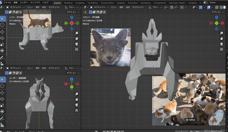The height and width of the screenshot is (132, 228).
Task: Click the zoom magnifier icon in bottom-left viewport
Action: point(77,94)
